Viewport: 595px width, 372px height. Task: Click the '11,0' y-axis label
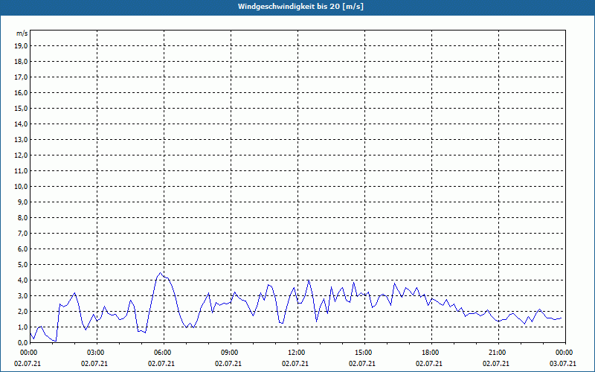pyautogui.click(x=21, y=171)
